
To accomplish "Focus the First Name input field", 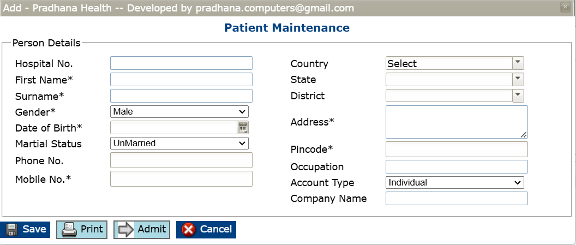I will click(x=181, y=80).
